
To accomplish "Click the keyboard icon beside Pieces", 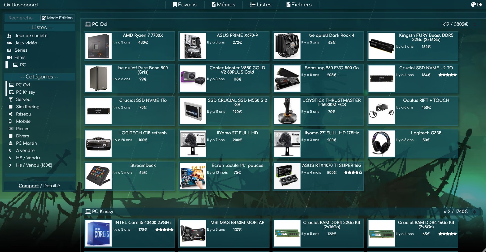I will pyautogui.click(x=11, y=129).
